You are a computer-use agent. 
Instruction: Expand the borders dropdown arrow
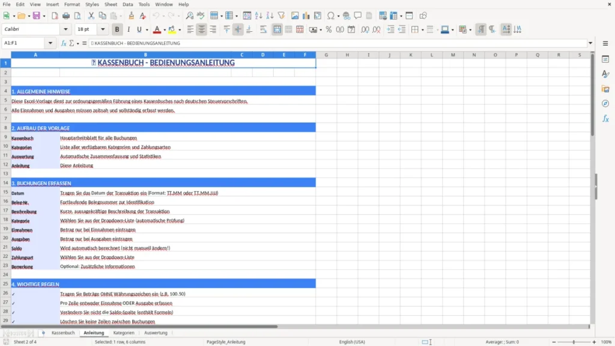[422, 30]
